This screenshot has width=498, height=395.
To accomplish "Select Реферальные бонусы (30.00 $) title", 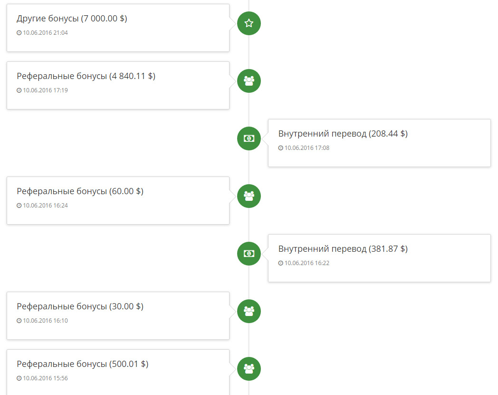I will (x=80, y=306).
